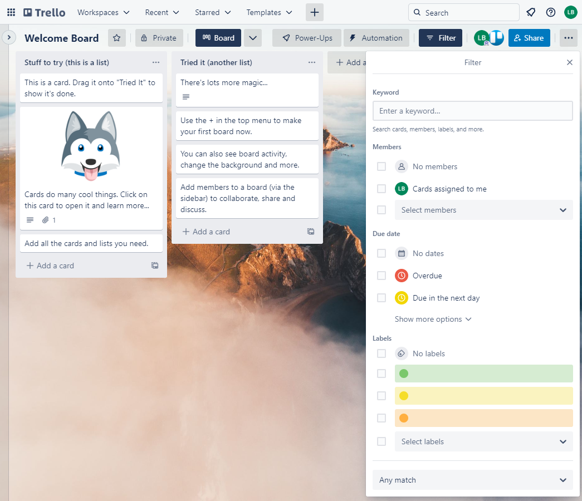Open the husky image card
This screenshot has width=582, height=501.
[91, 168]
